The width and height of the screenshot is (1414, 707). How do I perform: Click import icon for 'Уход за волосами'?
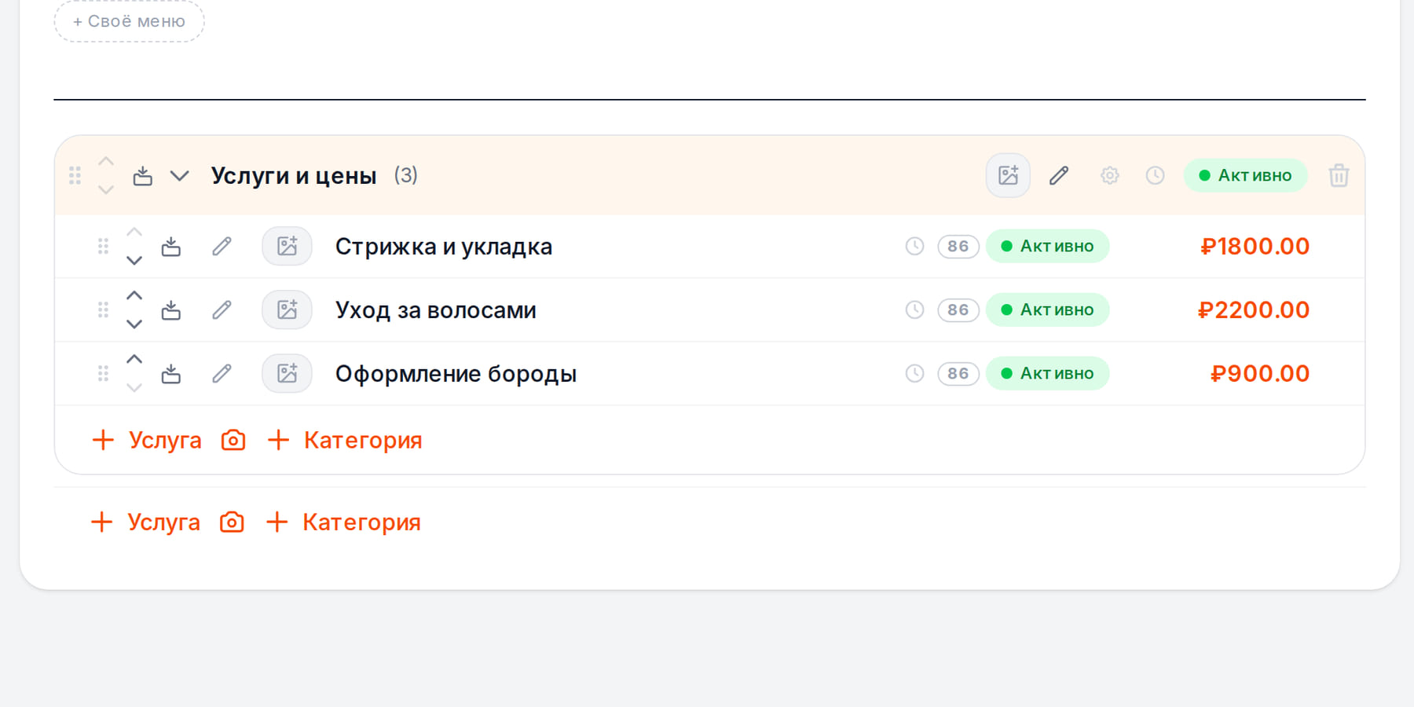coord(170,310)
